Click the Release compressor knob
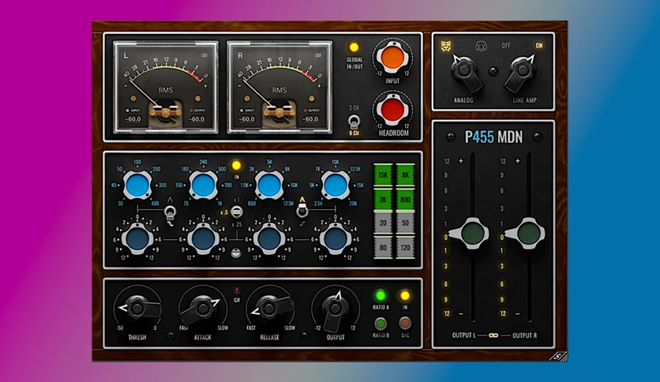Image resolution: width=660 pixels, height=382 pixels. [x=272, y=309]
